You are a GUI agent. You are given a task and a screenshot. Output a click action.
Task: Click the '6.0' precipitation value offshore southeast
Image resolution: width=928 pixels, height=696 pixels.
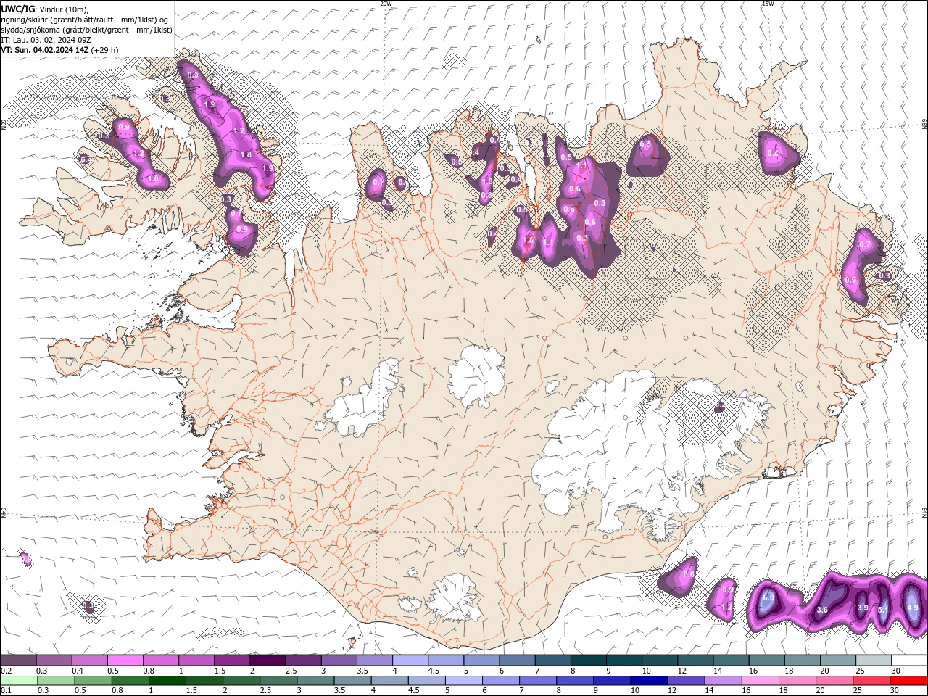click(x=768, y=597)
